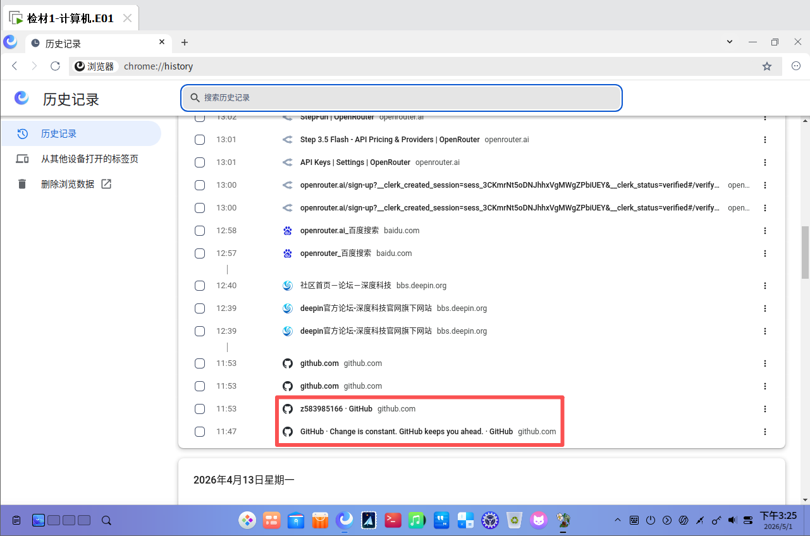Click the forward navigation arrow

pos(35,66)
